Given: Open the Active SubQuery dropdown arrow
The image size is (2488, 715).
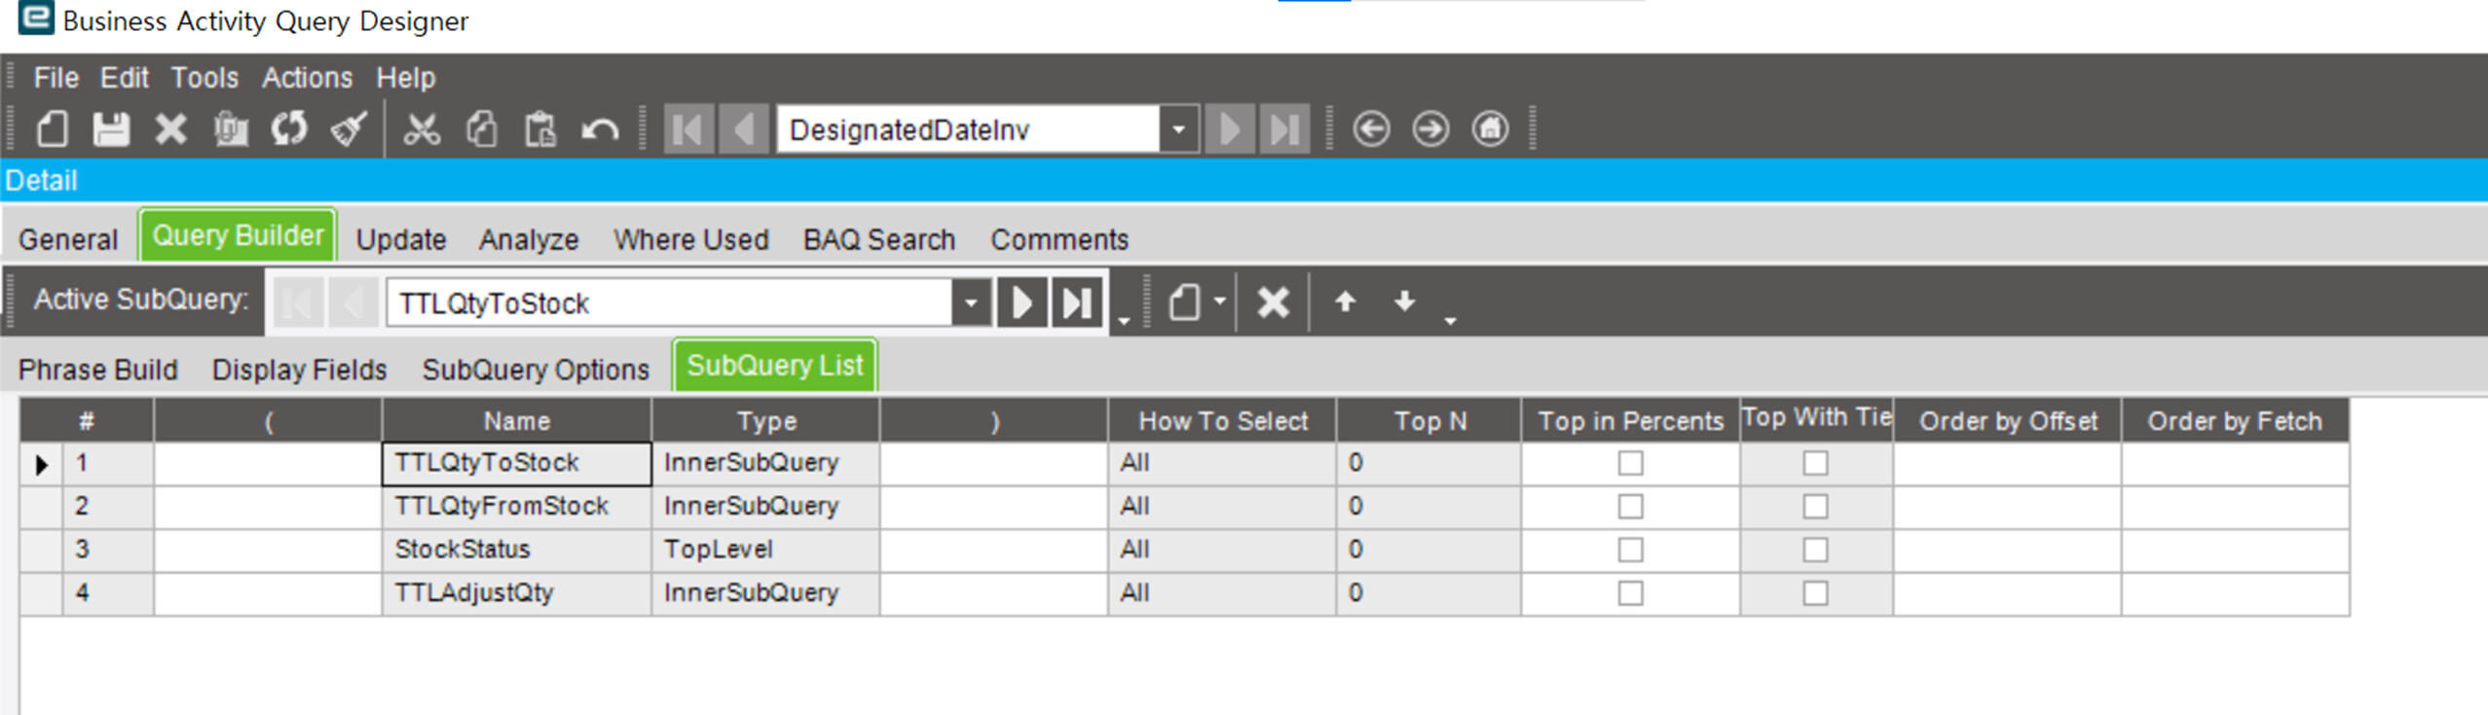Looking at the screenshot, I should (971, 304).
